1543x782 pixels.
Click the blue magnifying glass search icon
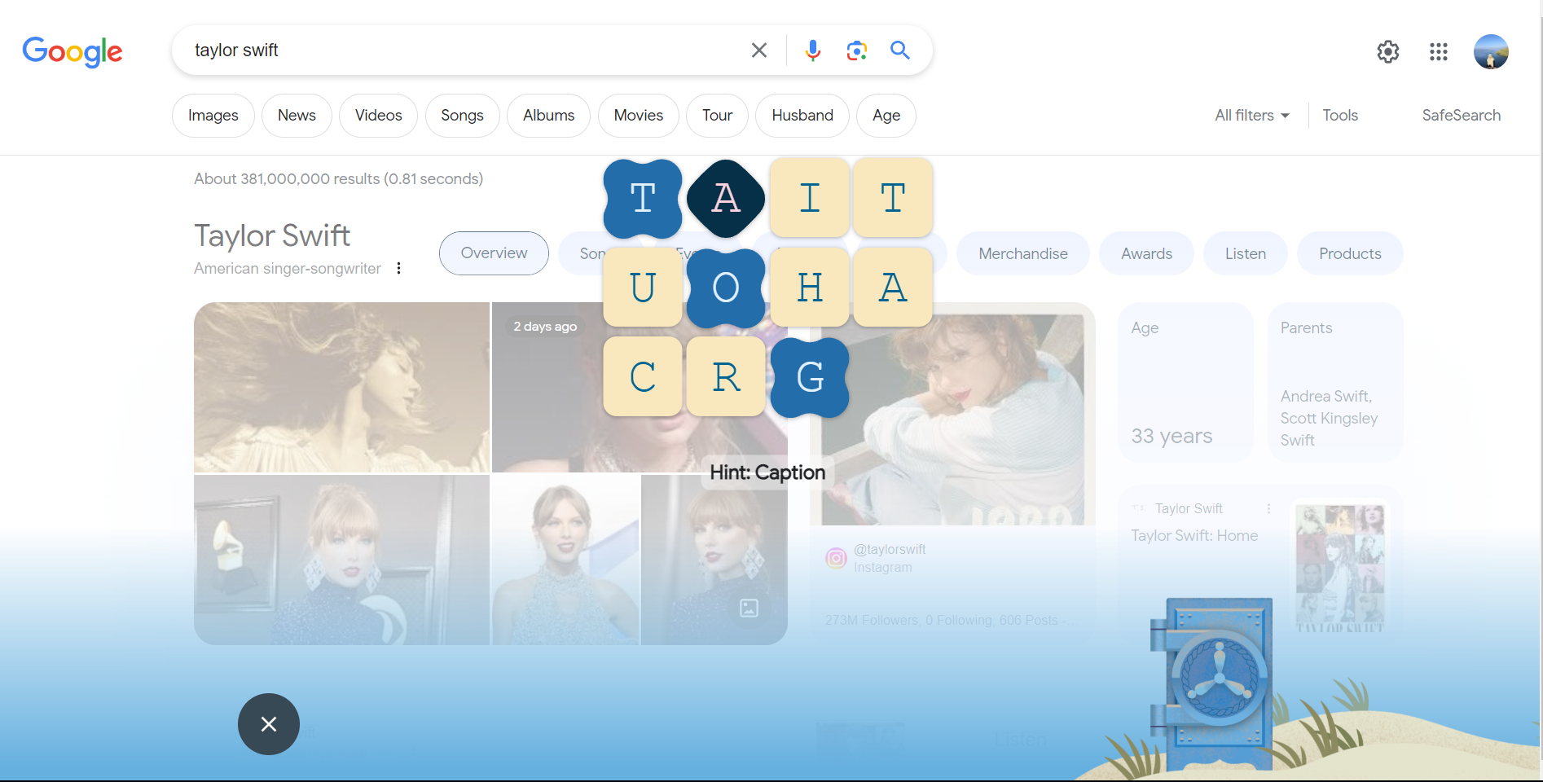pos(899,51)
